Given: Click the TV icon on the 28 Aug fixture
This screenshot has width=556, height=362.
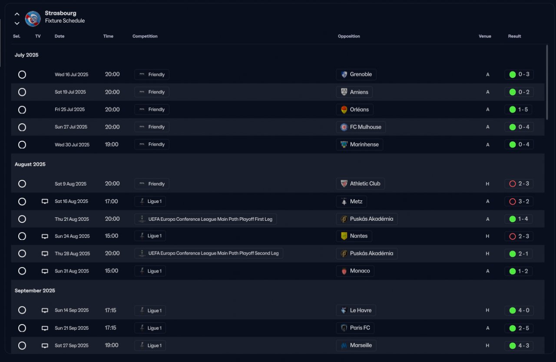Looking at the screenshot, I should (x=45, y=254).
